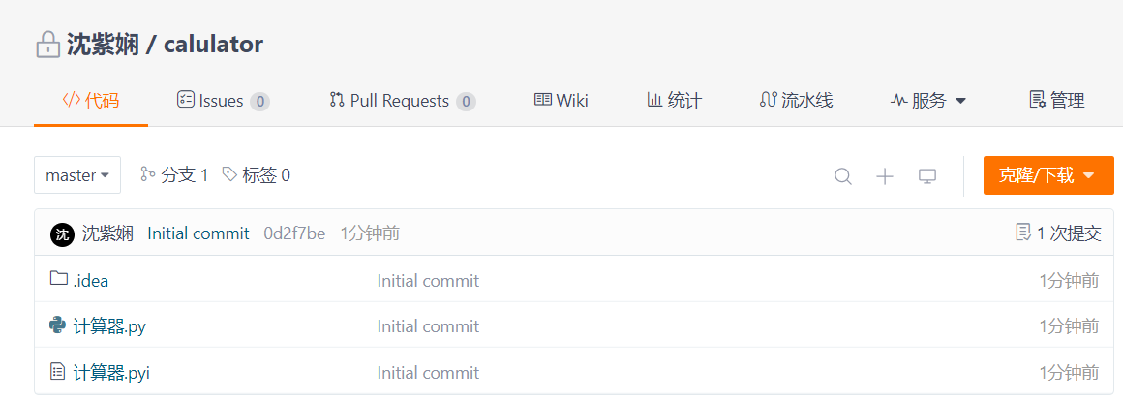Expand the 克隆/下载 dropdown button
The image size is (1123, 403).
pos(1048,175)
